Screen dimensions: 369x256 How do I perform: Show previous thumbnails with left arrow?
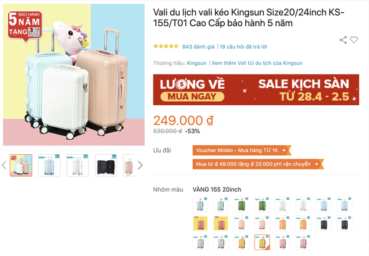[4, 166]
